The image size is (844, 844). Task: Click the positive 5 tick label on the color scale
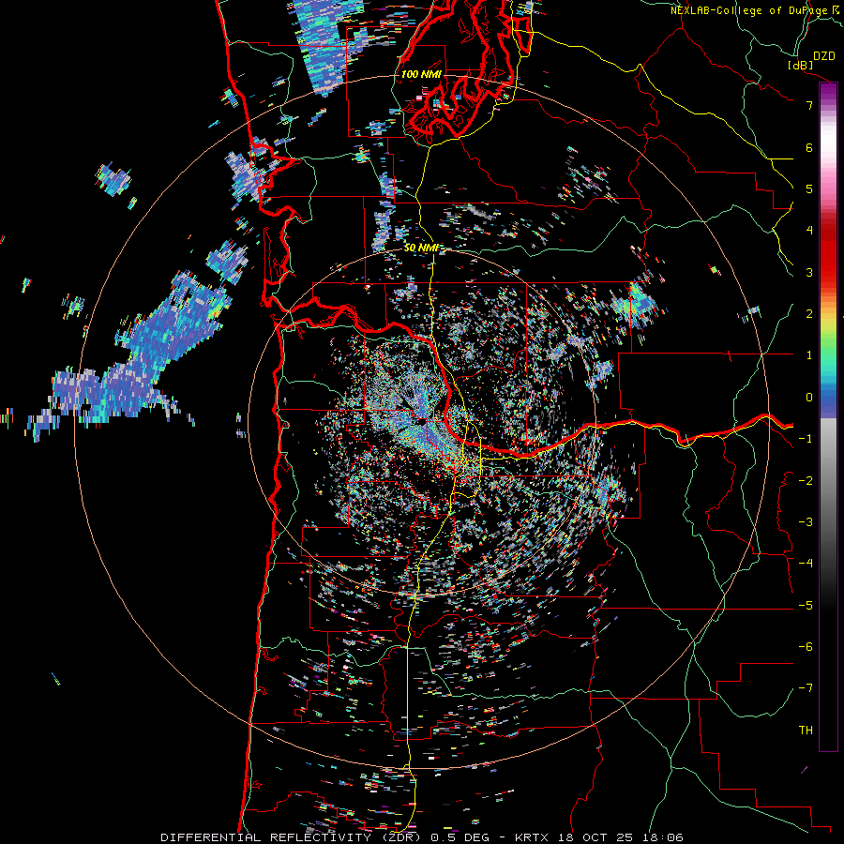[x=809, y=188]
